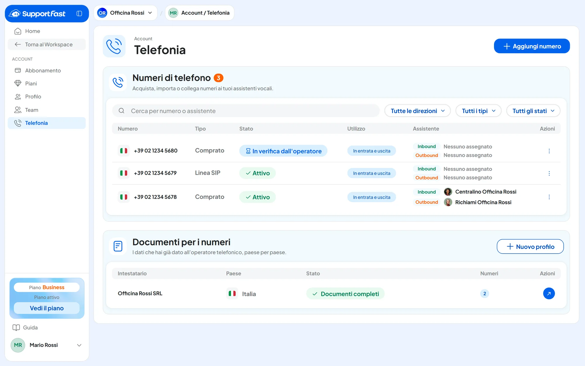Go back via Torna al Workspace

pyautogui.click(x=47, y=45)
